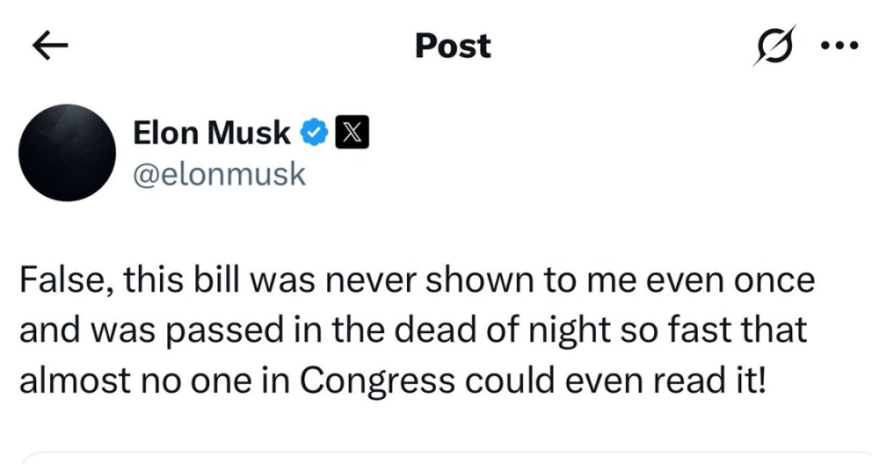This screenshot has width=872, height=464.
Task: Click the Post header title
Action: (452, 45)
